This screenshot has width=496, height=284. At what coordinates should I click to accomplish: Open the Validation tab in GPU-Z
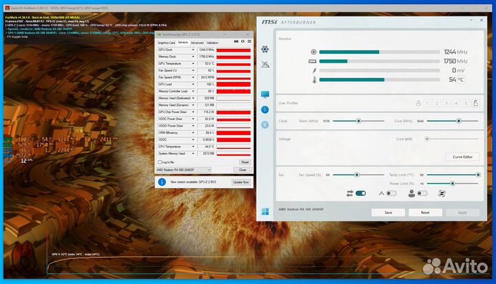(213, 42)
